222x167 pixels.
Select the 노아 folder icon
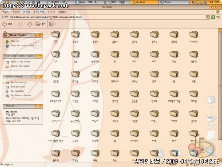click(55, 54)
